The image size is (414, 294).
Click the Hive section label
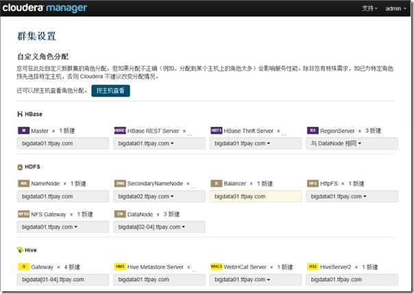click(x=31, y=250)
